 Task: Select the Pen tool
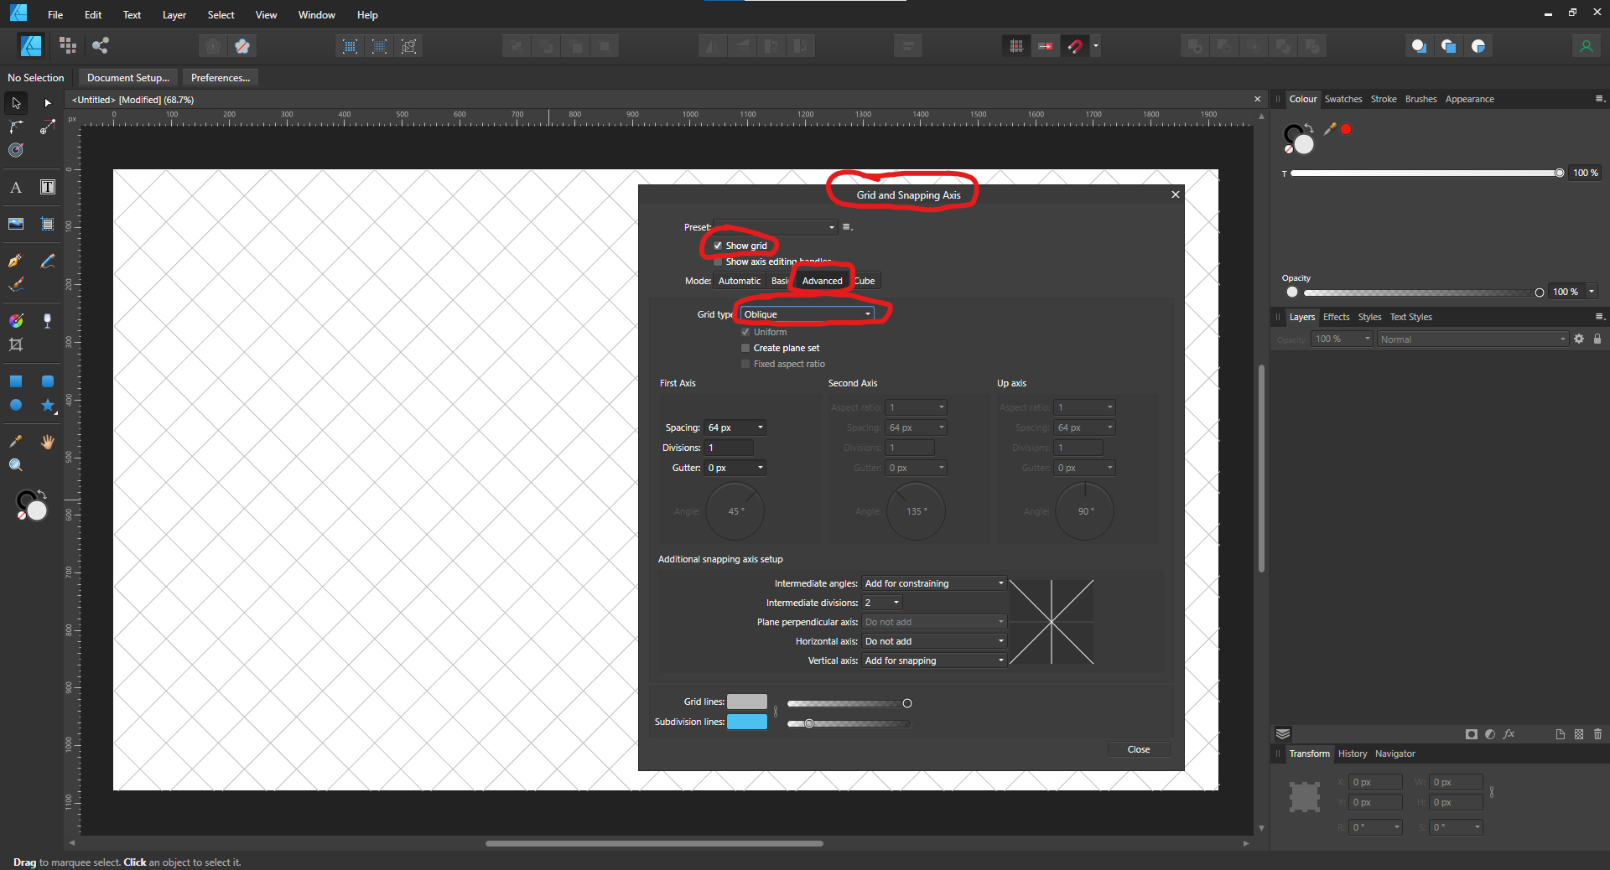click(x=15, y=261)
